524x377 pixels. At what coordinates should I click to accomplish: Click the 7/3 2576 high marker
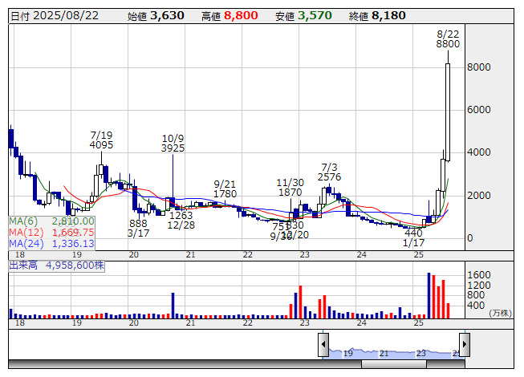(330, 171)
